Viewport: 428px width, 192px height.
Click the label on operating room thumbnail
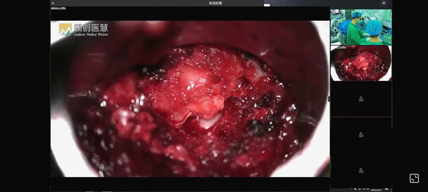[340, 11]
